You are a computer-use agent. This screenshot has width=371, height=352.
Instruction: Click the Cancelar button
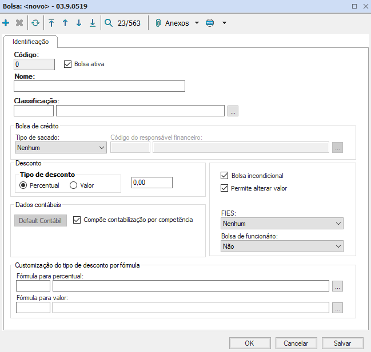pos(296,343)
